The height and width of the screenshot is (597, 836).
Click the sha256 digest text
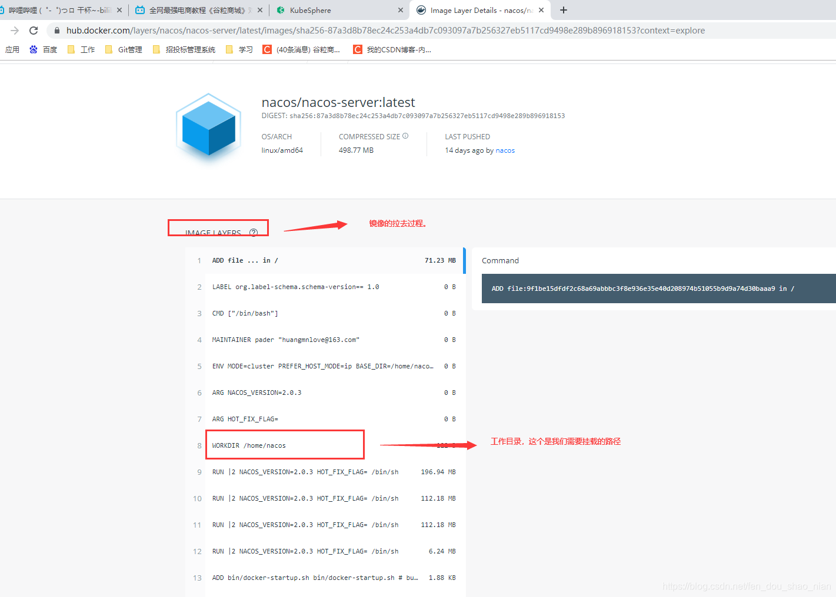click(427, 116)
